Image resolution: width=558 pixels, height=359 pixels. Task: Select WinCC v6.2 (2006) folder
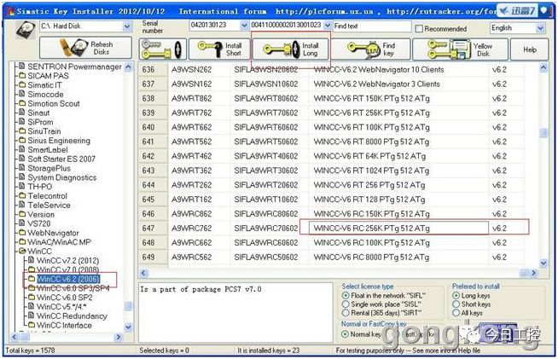point(68,279)
